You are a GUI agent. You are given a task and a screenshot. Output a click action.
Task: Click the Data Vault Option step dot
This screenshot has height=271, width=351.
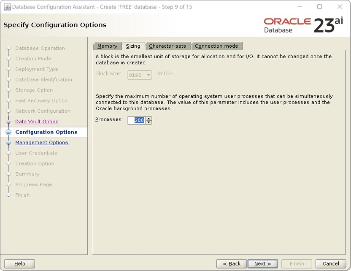[x=8, y=122]
